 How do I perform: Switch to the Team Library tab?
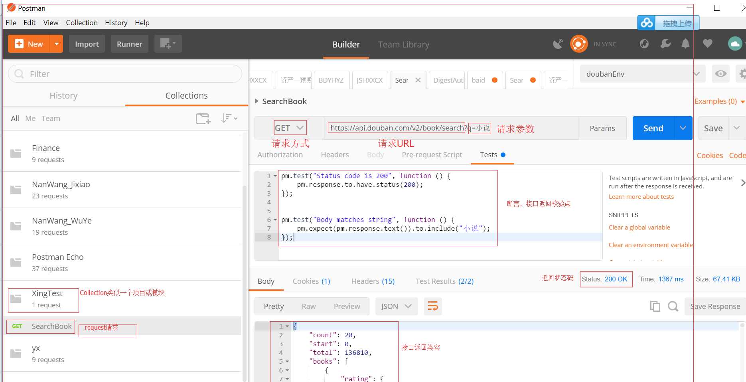coord(404,44)
